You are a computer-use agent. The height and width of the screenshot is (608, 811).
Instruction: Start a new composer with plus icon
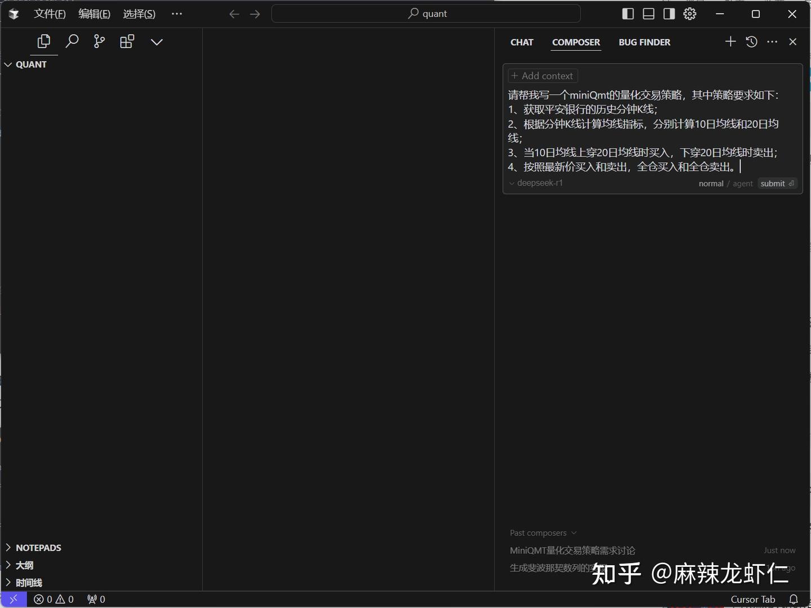[730, 42]
